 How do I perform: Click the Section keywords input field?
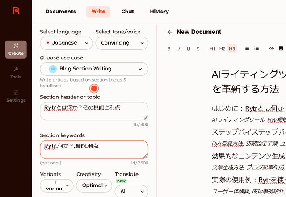(94, 149)
